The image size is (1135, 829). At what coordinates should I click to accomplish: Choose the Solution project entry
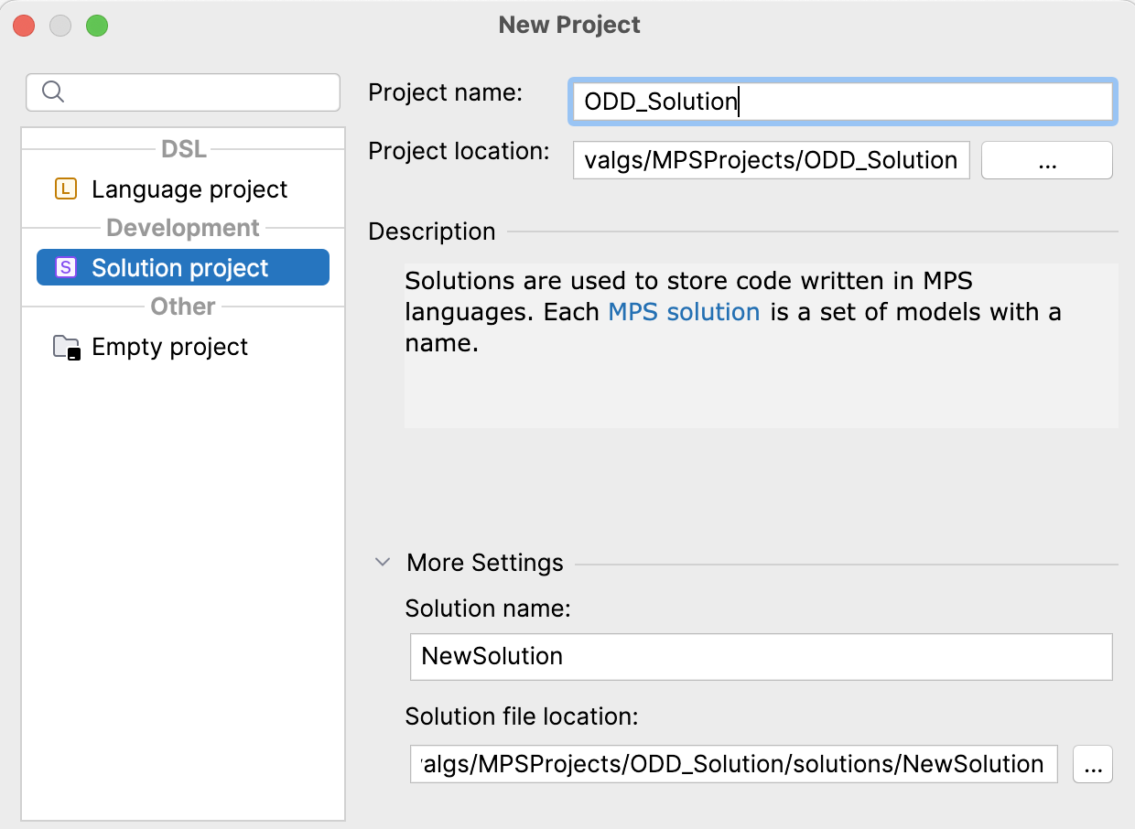180,268
